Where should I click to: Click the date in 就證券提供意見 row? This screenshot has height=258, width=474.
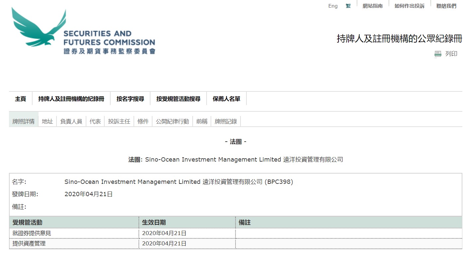pos(164,233)
